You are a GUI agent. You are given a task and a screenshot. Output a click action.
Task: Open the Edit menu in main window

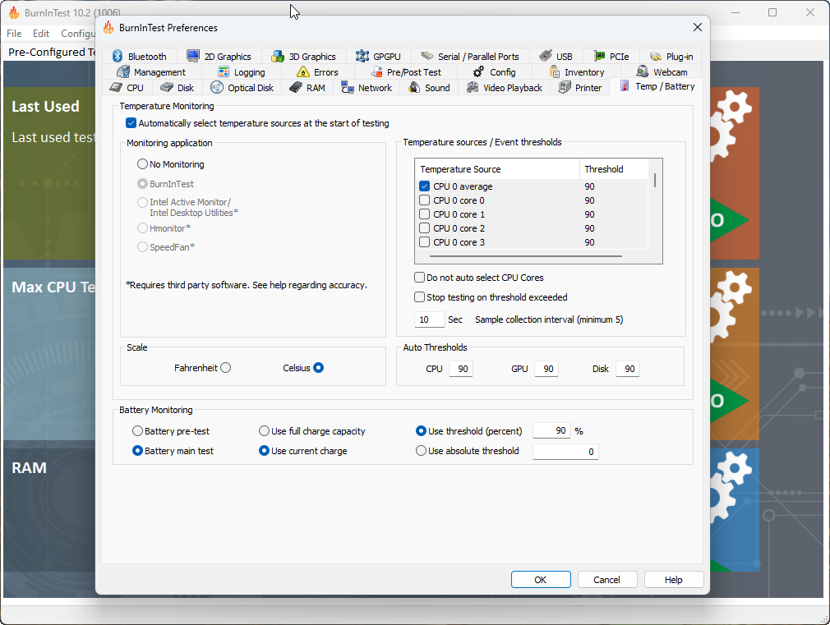coord(41,34)
